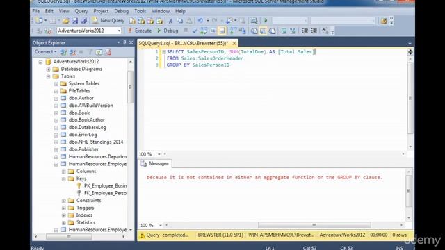Switch output to Results to Text
The image size is (445, 250).
tap(254, 31)
